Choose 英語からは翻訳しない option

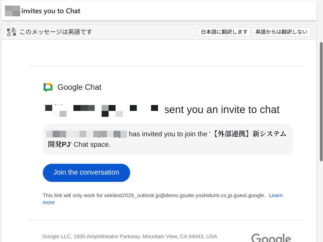tap(281, 32)
